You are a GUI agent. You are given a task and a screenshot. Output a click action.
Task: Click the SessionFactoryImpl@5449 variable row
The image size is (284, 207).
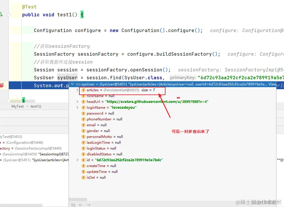point(34,148)
